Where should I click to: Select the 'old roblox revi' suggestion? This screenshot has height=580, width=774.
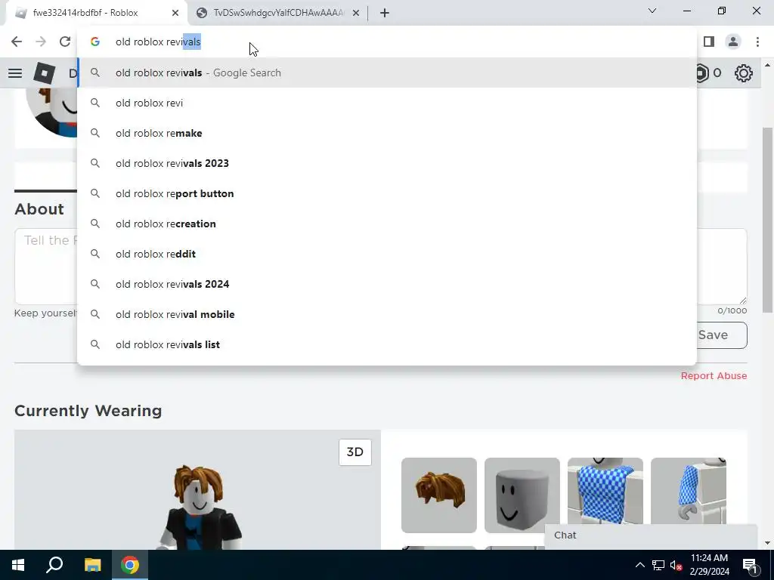click(x=387, y=103)
